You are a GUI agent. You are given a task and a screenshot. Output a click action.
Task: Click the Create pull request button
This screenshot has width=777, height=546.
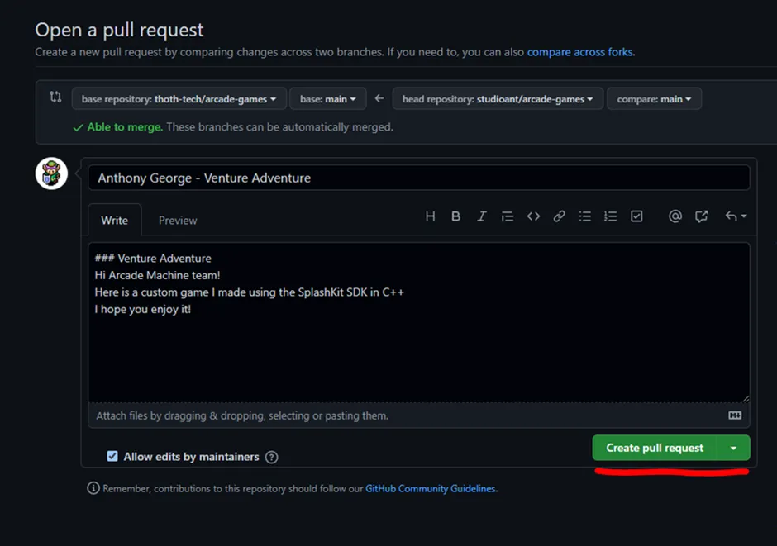pos(655,448)
